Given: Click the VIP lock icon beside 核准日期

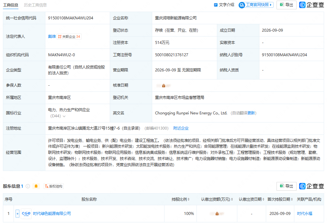Looking at the screenshot, I should click(x=163, y=86).
